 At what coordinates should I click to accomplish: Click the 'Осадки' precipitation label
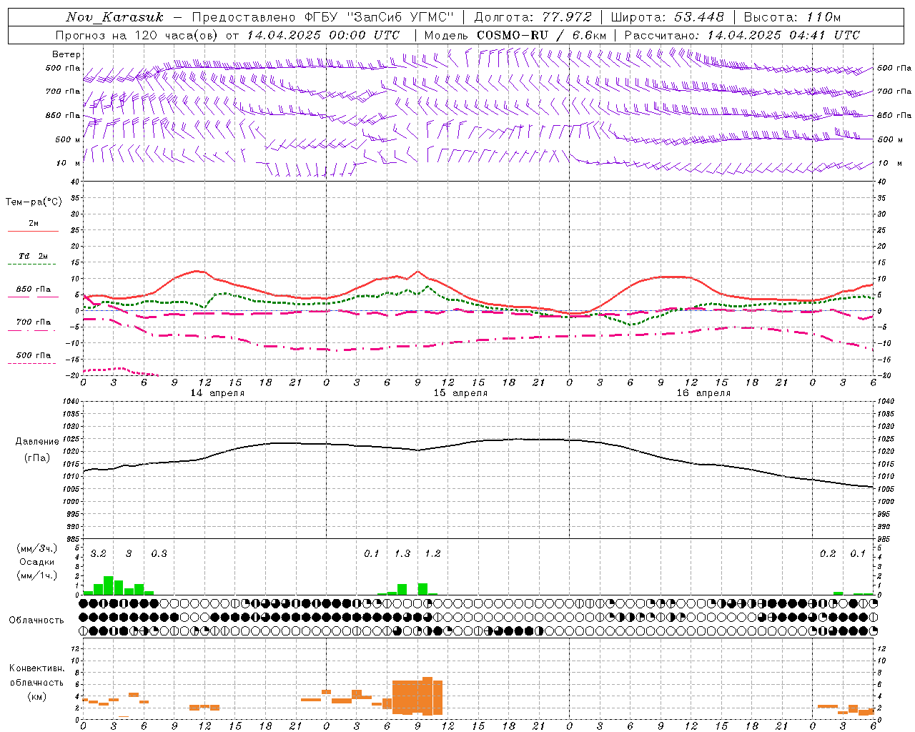pyautogui.click(x=36, y=562)
